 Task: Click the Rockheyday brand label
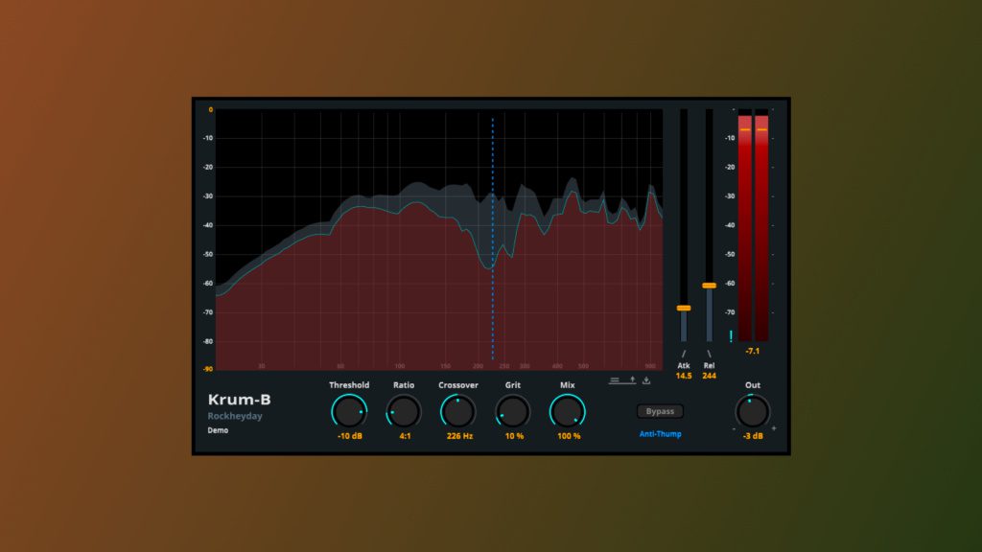pyautogui.click(x=235, y=416)
